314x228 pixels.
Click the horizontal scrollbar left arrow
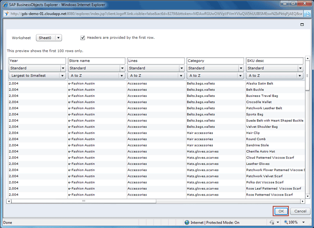click(x=9, y=201)
